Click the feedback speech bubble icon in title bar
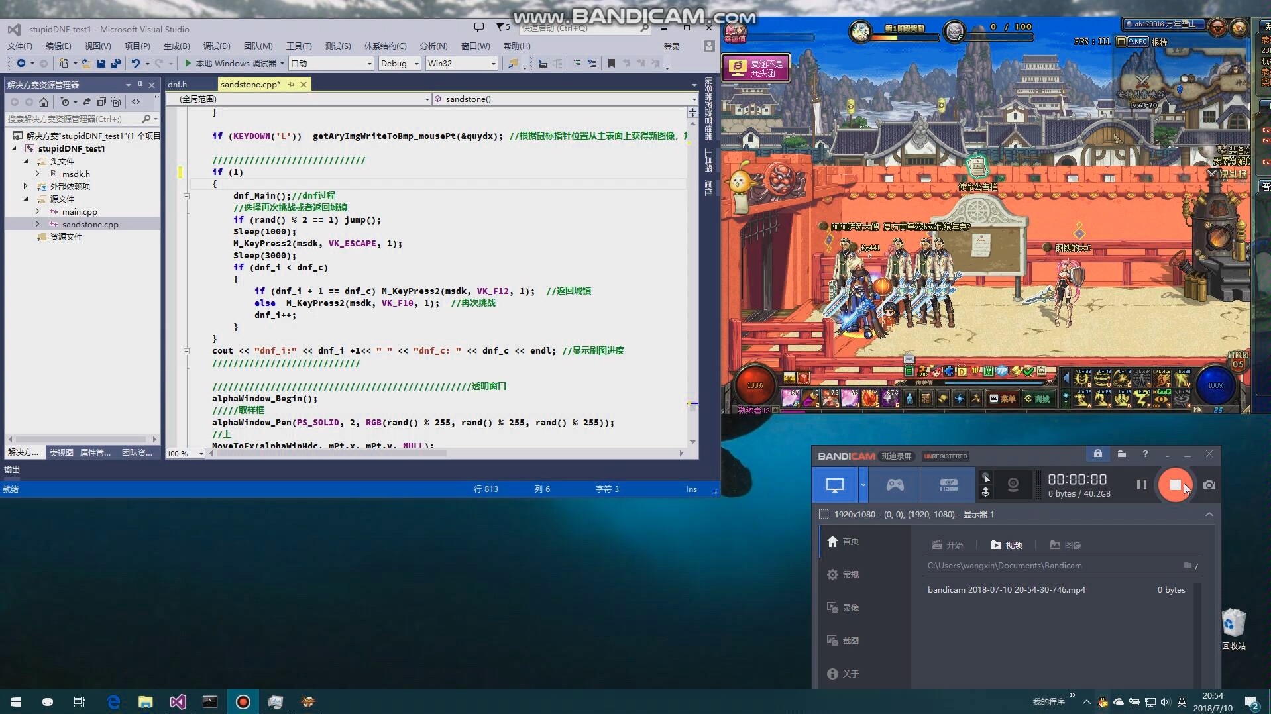 click(x=478, y=27)
